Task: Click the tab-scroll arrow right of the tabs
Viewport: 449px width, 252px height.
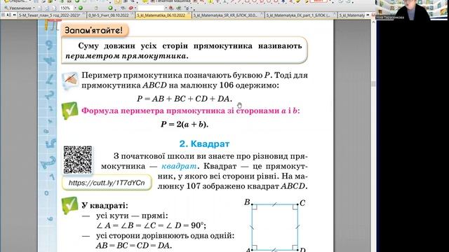Action: click(368, 15)
